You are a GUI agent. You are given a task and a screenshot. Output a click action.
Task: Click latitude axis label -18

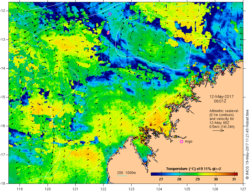click(3, 184)
